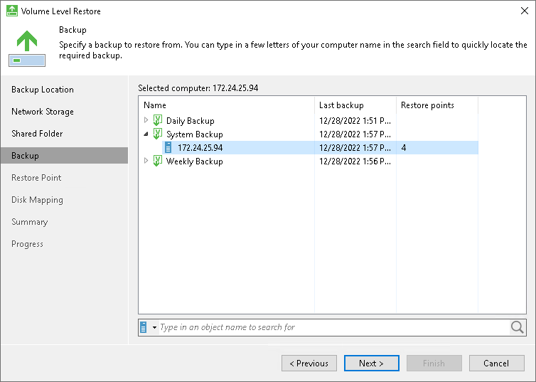Select the Weekly Backup row
Image resolution: width=536 pixels, height=382 pixels.
point(309,161)
